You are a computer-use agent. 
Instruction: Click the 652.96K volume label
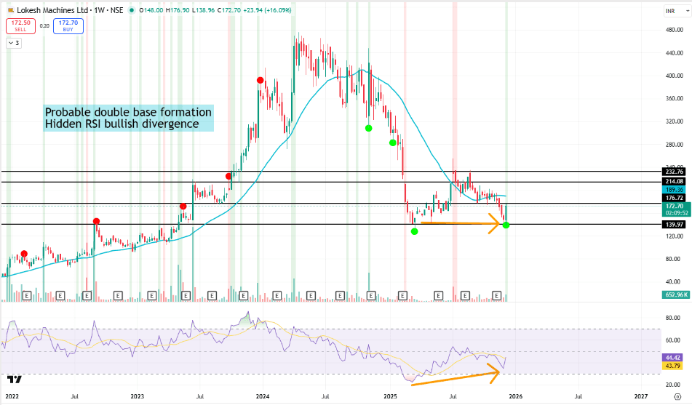(676, 294)
